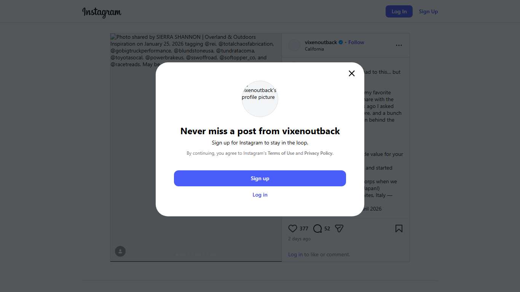
Task: Save post with bookmark icon
Action: coord(399,229)
